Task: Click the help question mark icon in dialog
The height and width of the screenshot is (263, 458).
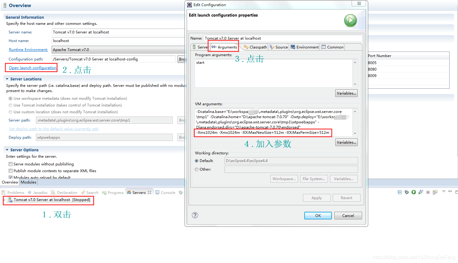Action: (x=195, y=215)
